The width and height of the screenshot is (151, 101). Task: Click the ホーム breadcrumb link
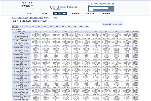[x=14, y=18]
